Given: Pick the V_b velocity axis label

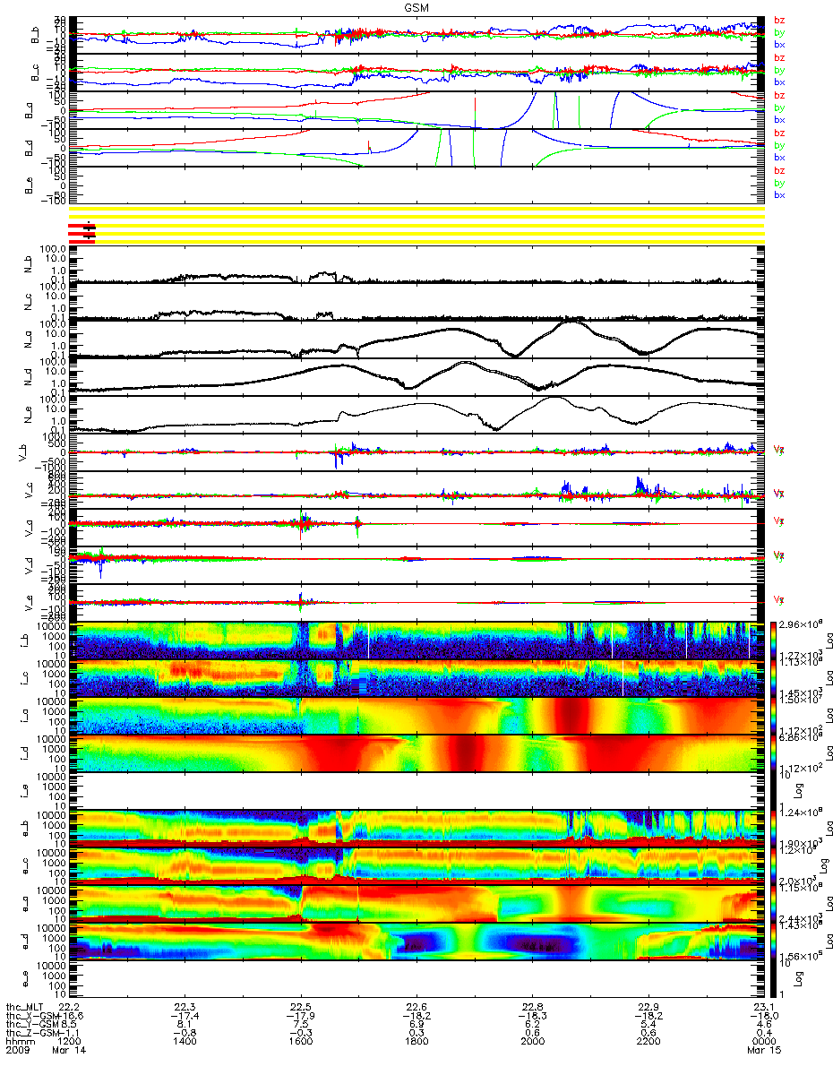Looking at the screenshot, I should point(22,452).
